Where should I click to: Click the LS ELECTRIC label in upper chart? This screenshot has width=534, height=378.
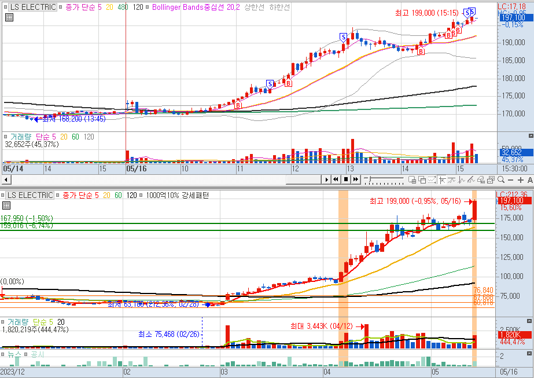coord(32,7)
